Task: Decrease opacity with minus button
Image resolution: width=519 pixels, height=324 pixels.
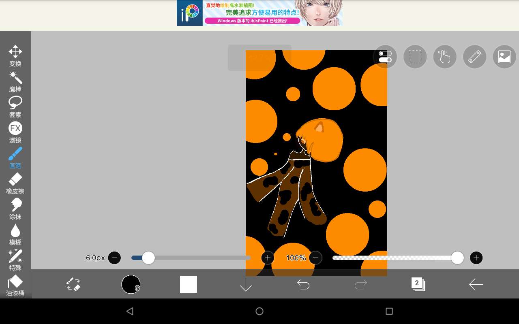Action: pyautogui.click(x=315, y=258)
